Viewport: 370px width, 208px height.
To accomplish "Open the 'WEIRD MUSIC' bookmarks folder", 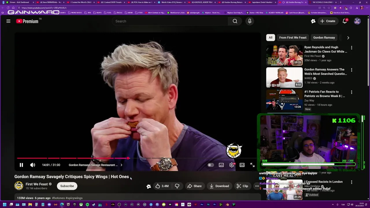I will 75,13.
